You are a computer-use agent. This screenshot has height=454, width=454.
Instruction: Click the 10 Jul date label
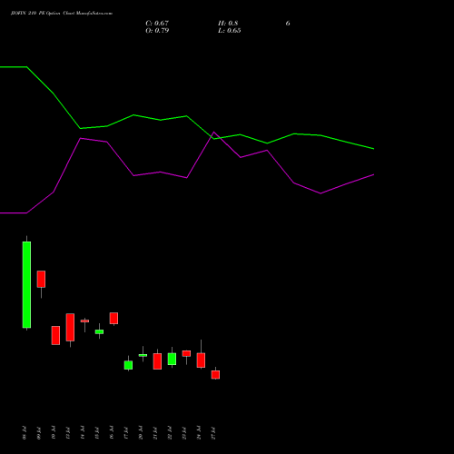tap(54, 433)
